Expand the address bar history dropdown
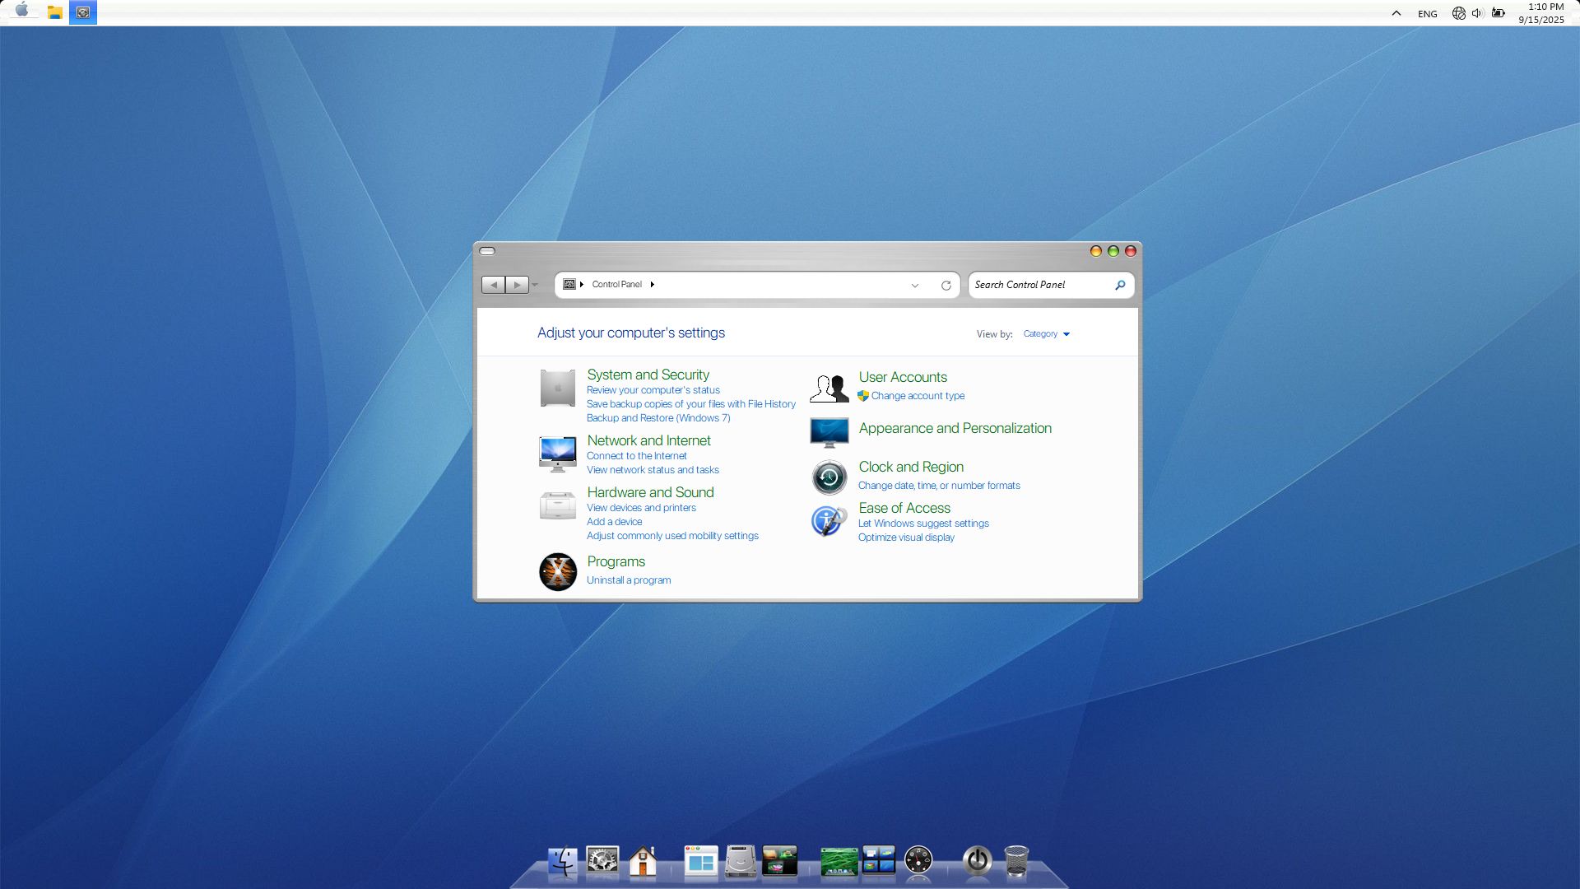Image resolution: width=1580 pixels, height=889 pixels. coord(914,286)
